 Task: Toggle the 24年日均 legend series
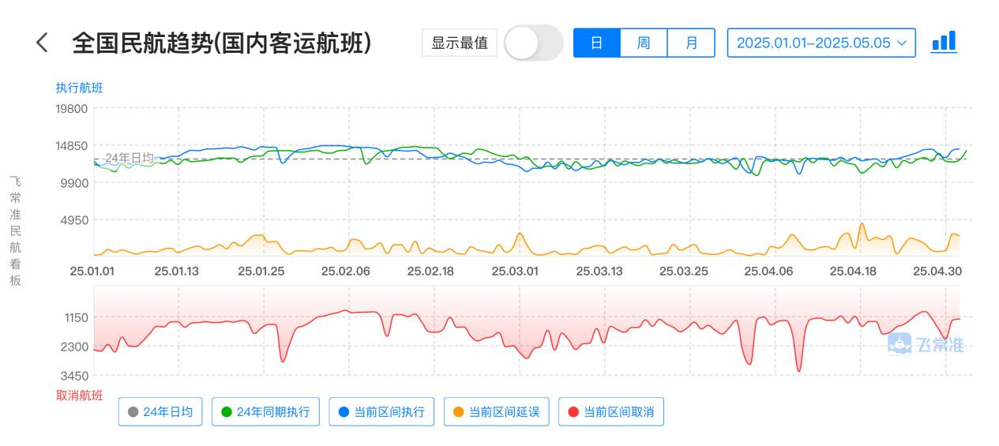[160, 411]
